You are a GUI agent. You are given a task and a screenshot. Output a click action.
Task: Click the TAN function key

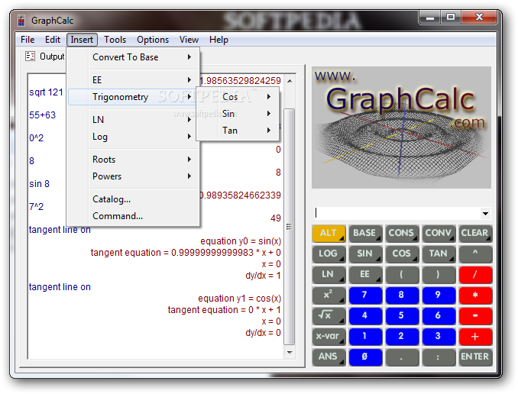pyautogui.click(x=439, y=254)
